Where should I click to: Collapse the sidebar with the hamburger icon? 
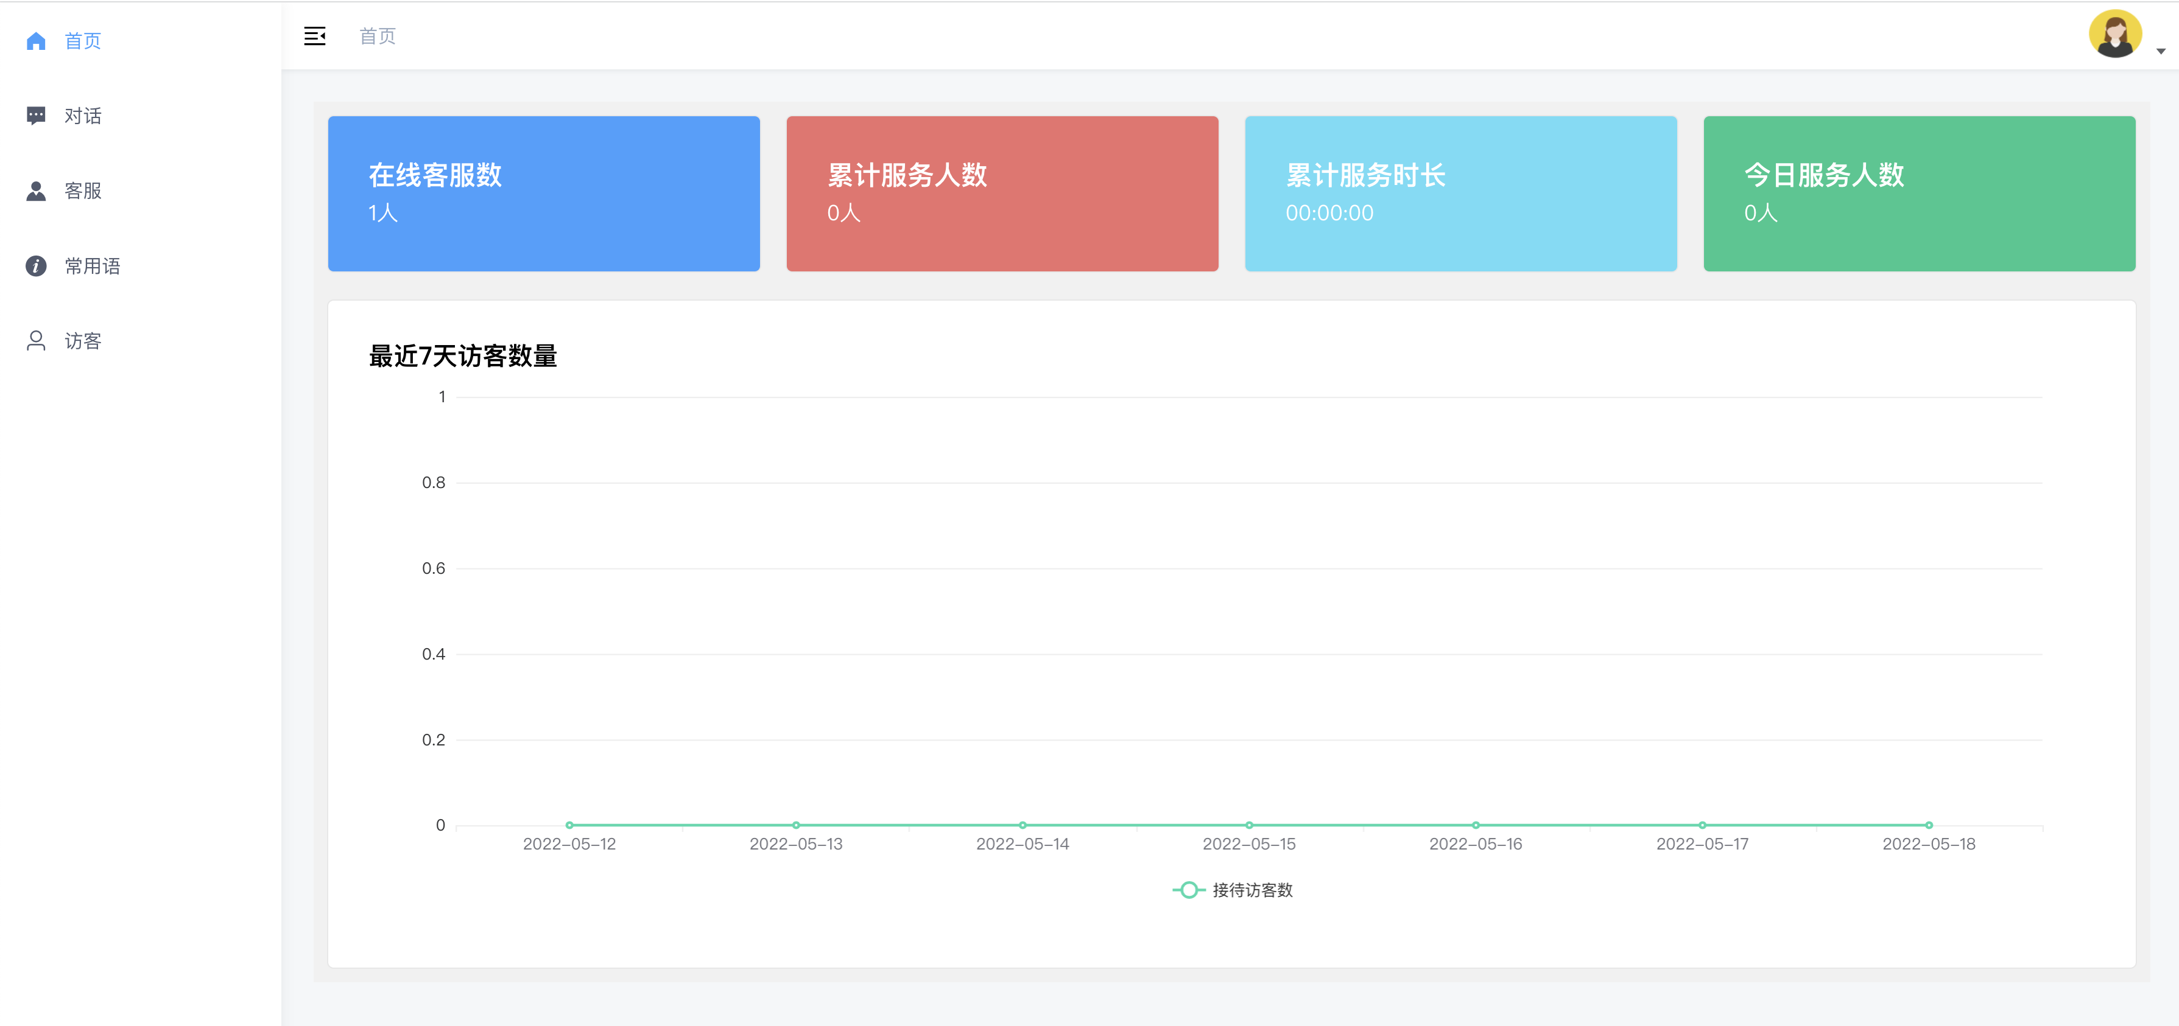(x=315, y=37)
